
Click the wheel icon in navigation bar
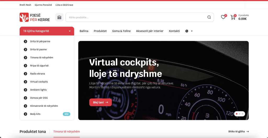[187, 31]
